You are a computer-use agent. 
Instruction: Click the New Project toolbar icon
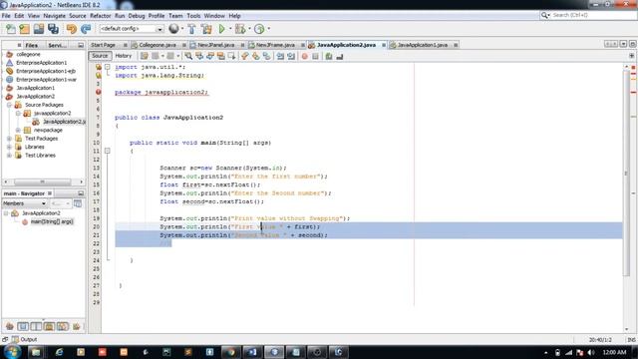[24, 29]
